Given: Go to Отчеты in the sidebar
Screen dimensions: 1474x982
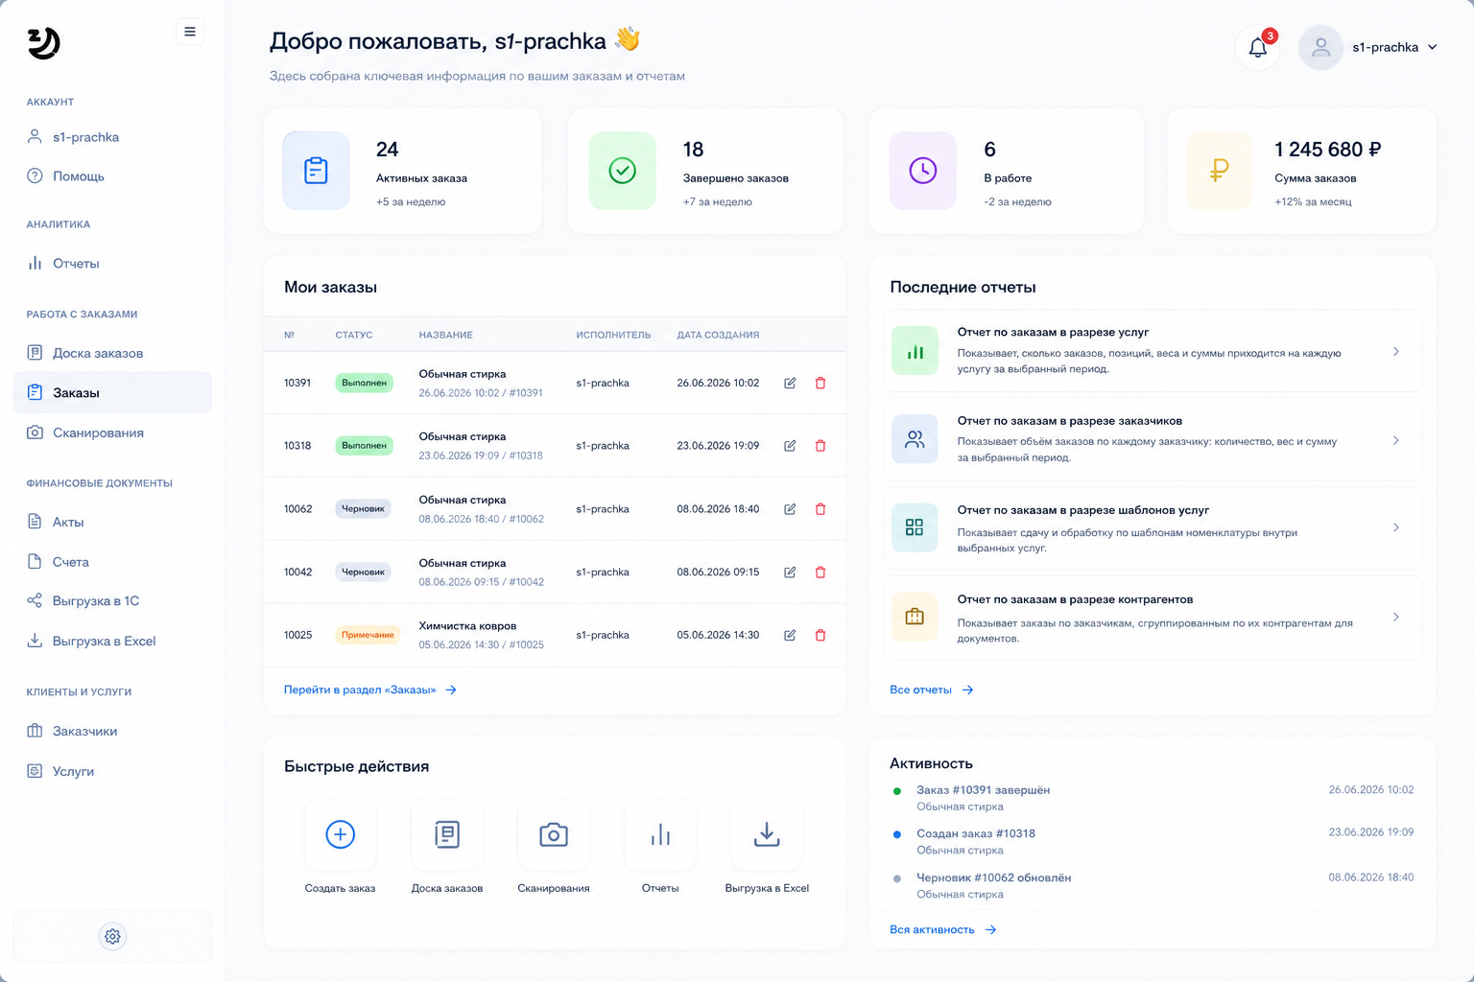Looking at the screenshot, I should pos(112,264).
